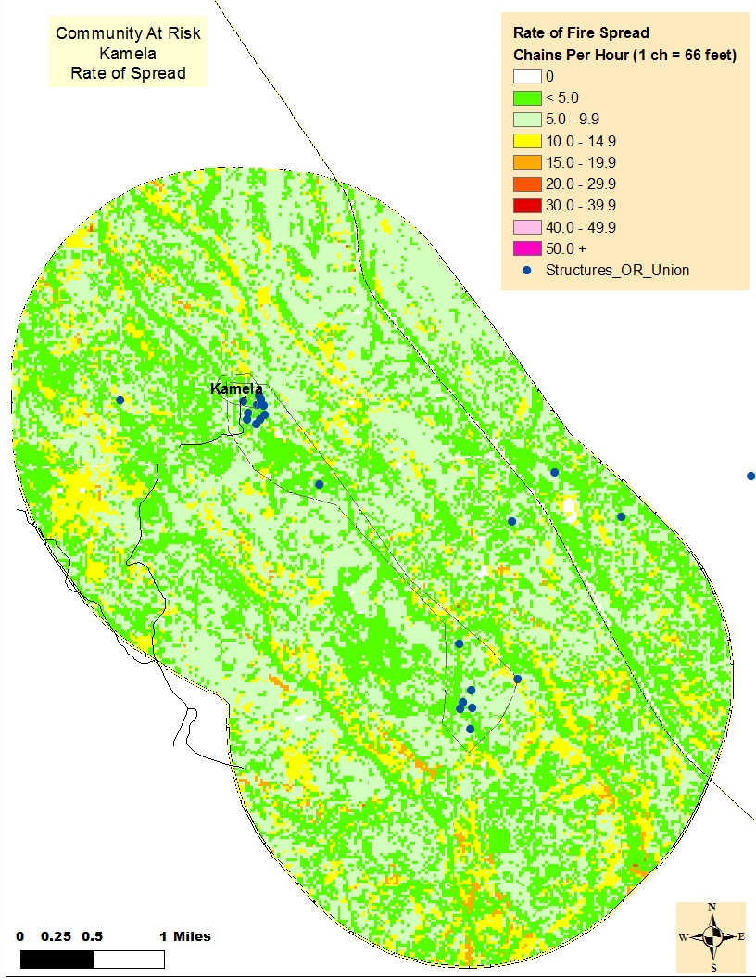
Task: Click the '10.0 - 14.9' legend label
Action: click(581, 141)
